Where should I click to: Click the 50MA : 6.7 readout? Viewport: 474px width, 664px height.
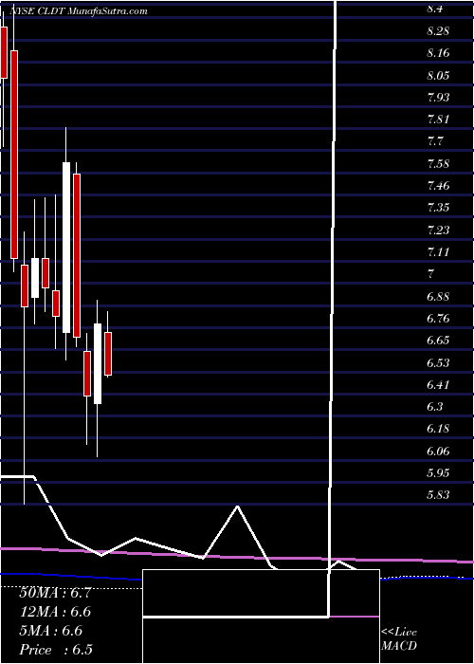[55, 593]
